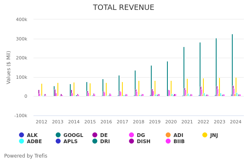Hide the GOOGL series via legend
Screen dimensions: 248x165
(x=58, y=135)
